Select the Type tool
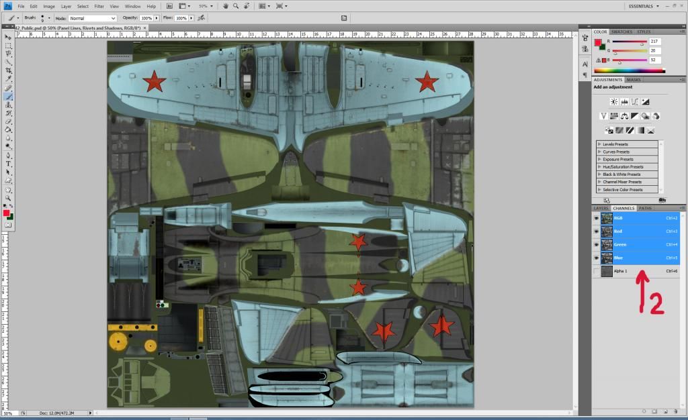This screenshot has width=688, height=420. (x=9, y=164)
